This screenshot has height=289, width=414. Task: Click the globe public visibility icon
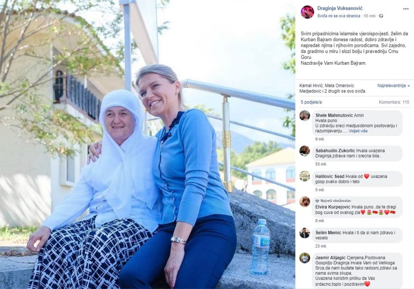click(381, 16)
